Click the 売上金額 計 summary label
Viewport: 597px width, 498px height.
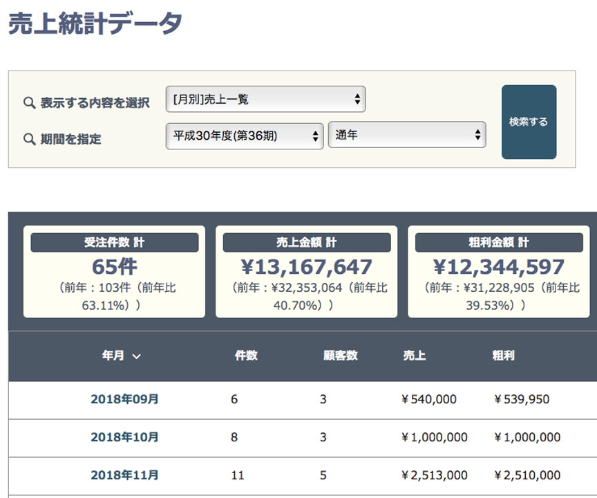click(x=306, y=243)
